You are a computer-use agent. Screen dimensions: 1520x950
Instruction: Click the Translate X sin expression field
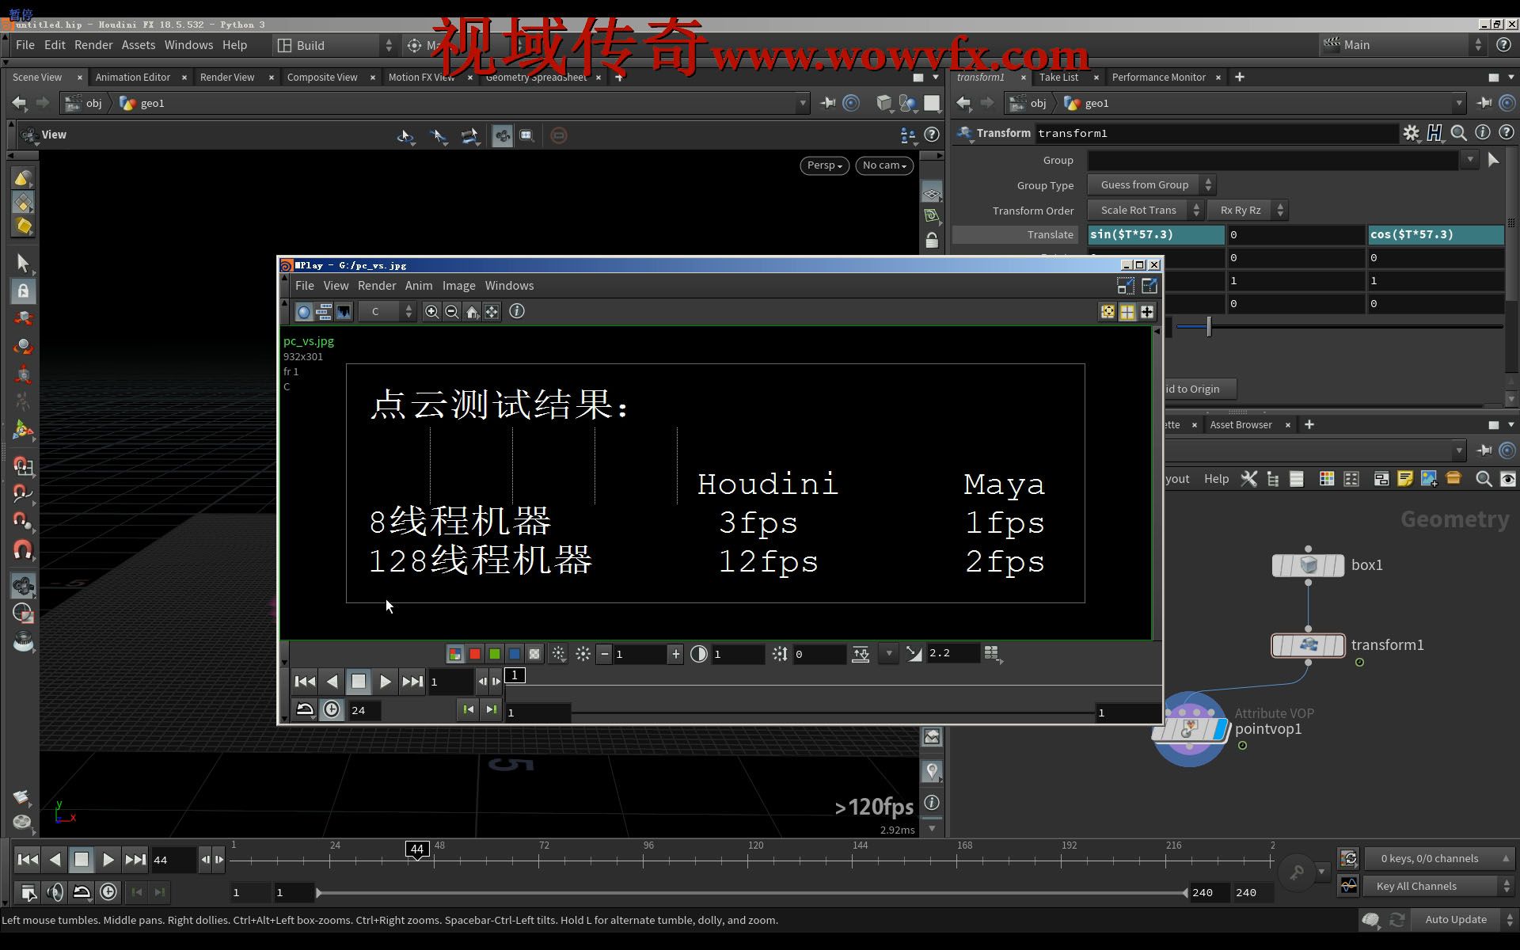1156,234
